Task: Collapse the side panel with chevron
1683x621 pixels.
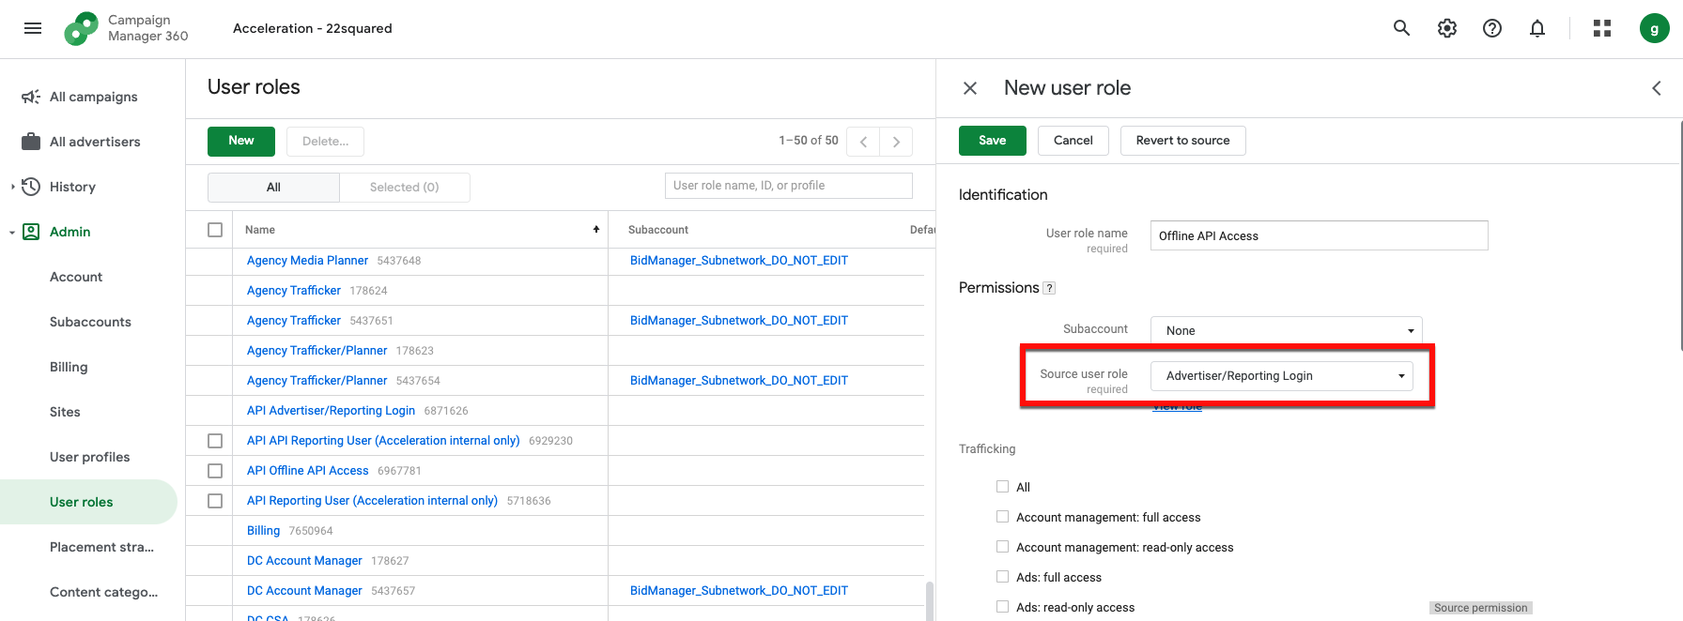Action: pos(1657,88)
